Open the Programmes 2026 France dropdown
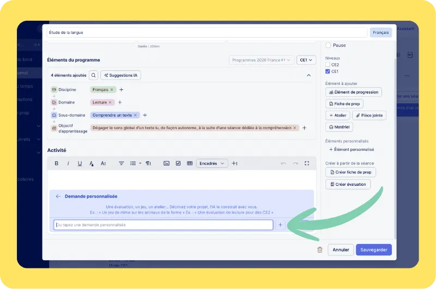Image resolution: width=436 pixels, height=305 pixels. pos(261,60)
